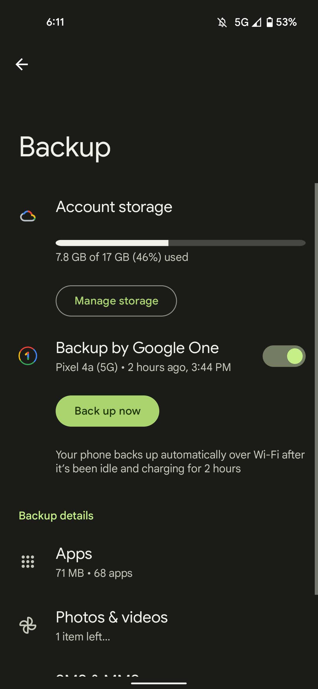This screenshot has width=318, height=689.
Task: Tap the Google One colored ring icon
Action: point(28,356)
